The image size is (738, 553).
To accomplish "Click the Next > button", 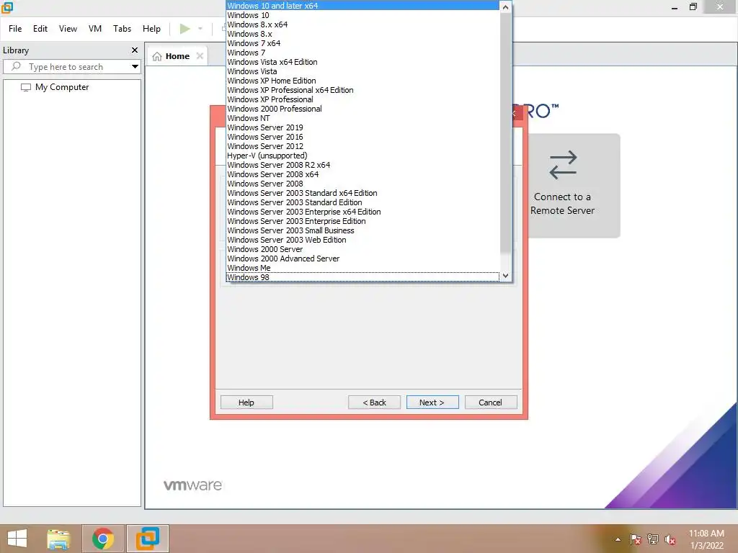I will click(x=432, y=403).
